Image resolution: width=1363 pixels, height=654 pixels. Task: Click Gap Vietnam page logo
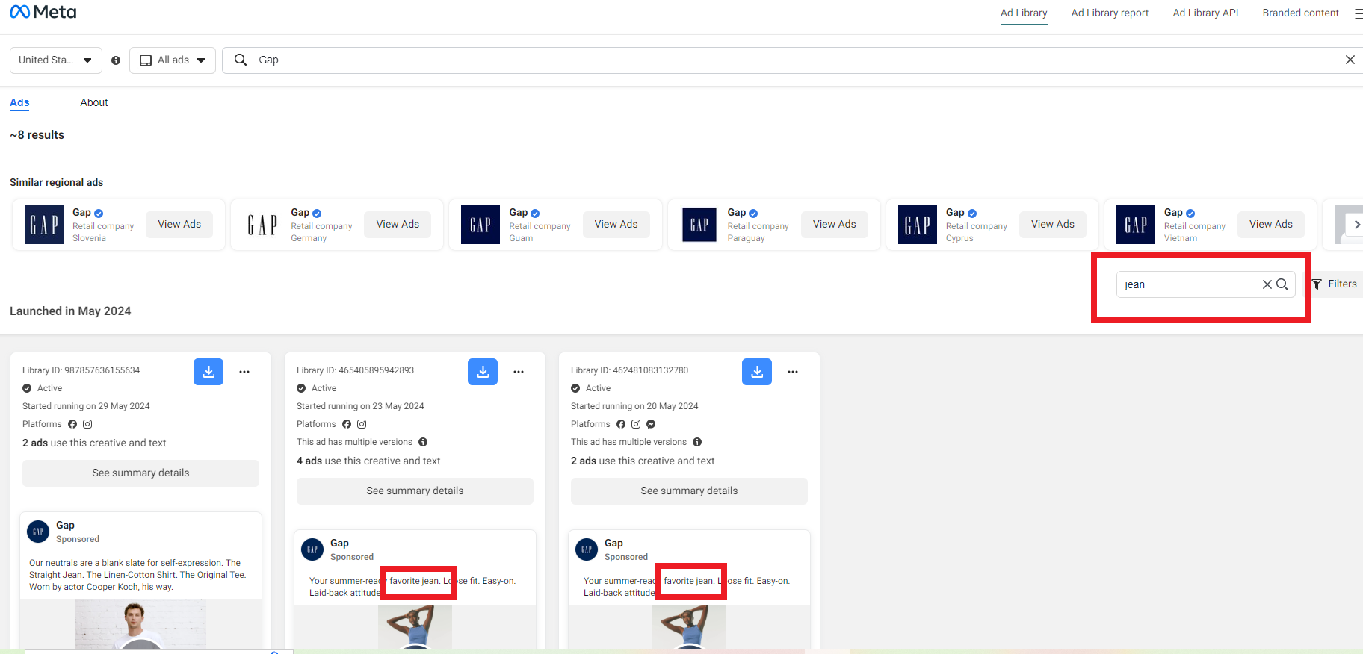pyautogui.click(x=1136, y=225)
